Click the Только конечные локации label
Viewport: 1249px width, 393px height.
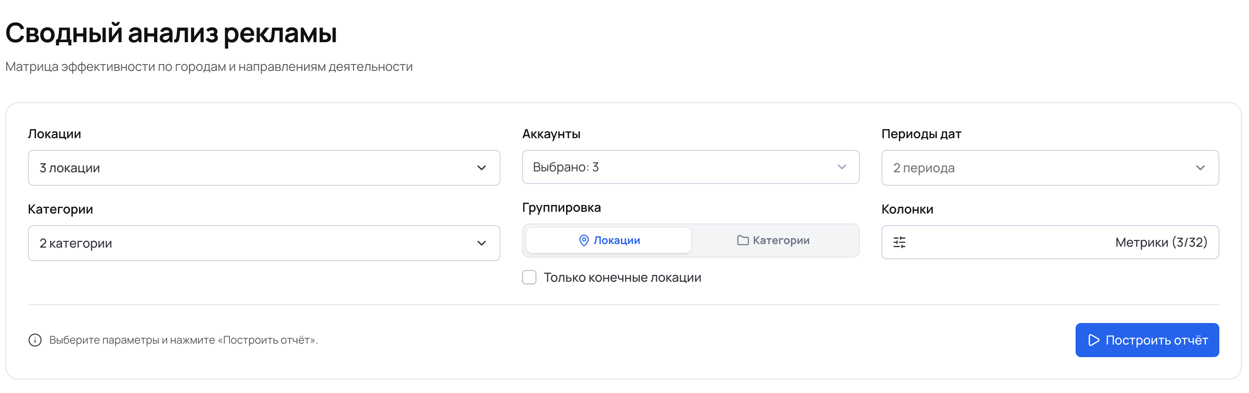point(622,278)
